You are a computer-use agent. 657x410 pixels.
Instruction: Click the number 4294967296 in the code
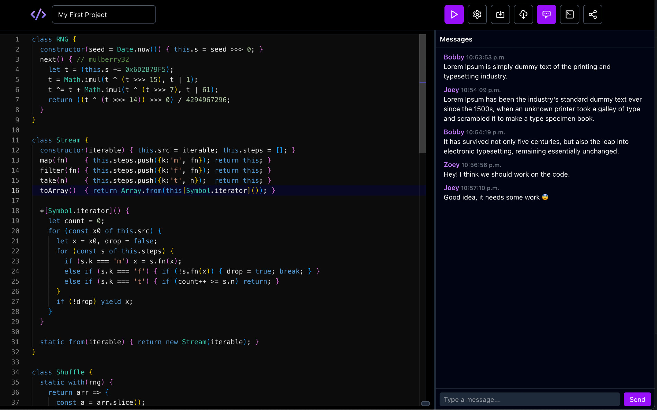[206, 100]
